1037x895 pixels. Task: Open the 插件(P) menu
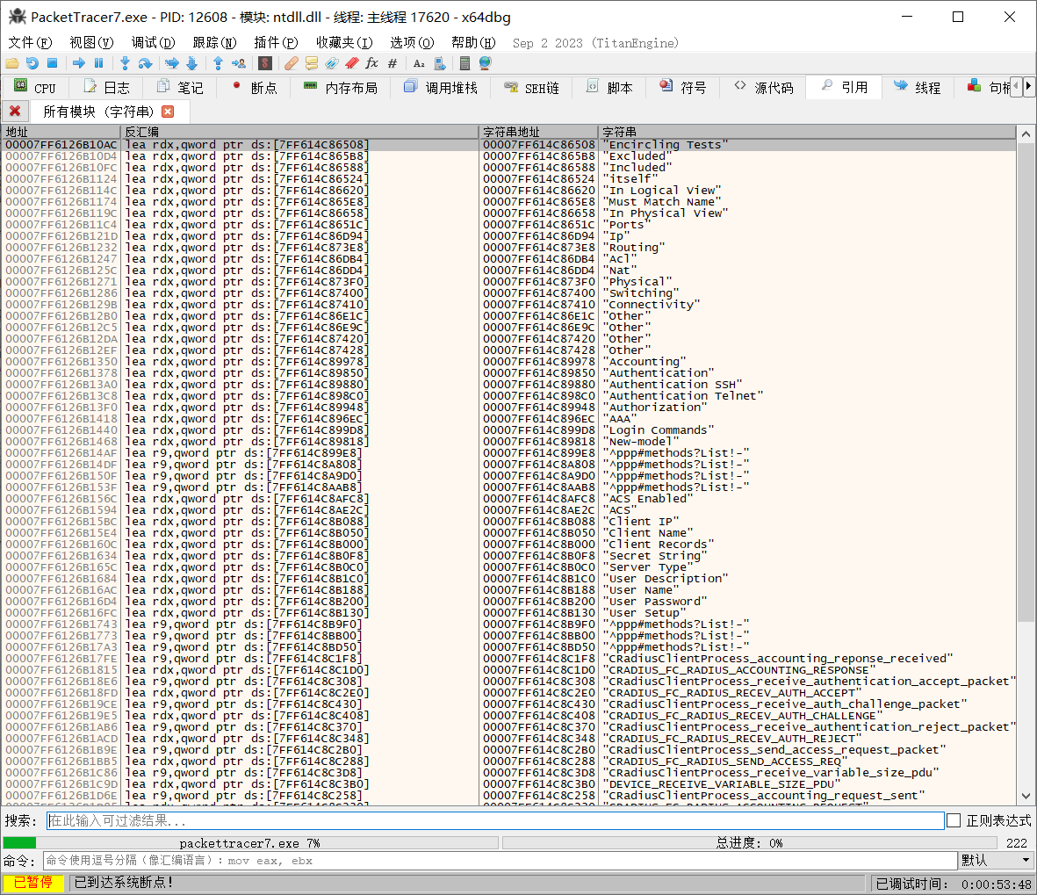click(x=276, y=43)
